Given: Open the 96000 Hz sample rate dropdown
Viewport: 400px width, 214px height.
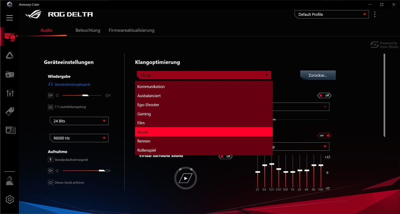Looking at the screenshot, I should point(79,138).
